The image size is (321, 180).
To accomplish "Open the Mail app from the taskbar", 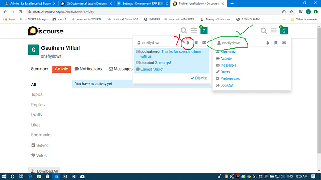I will click(82, 177).
